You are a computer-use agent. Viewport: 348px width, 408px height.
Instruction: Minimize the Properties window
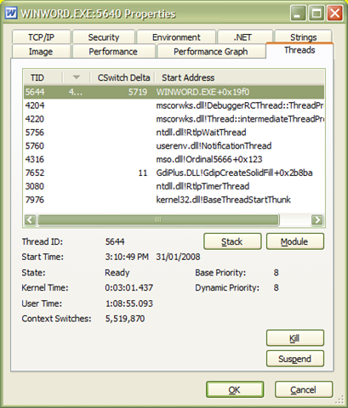coord(298,14)
